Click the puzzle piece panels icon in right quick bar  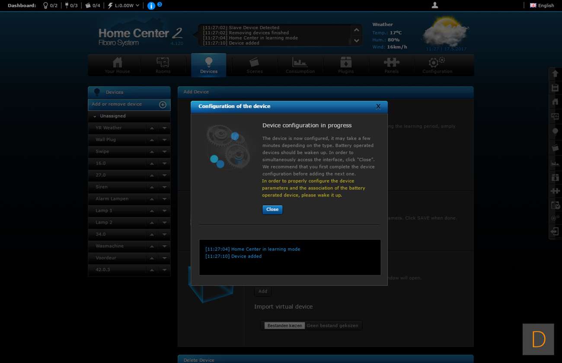tap(555, 191)
